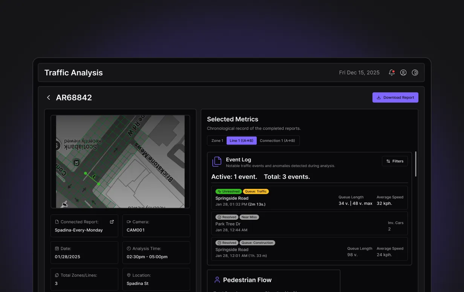Select the Pedestrian Flow person icon
464x292 pixels.
pyautogui.click(x=217, y=280)
